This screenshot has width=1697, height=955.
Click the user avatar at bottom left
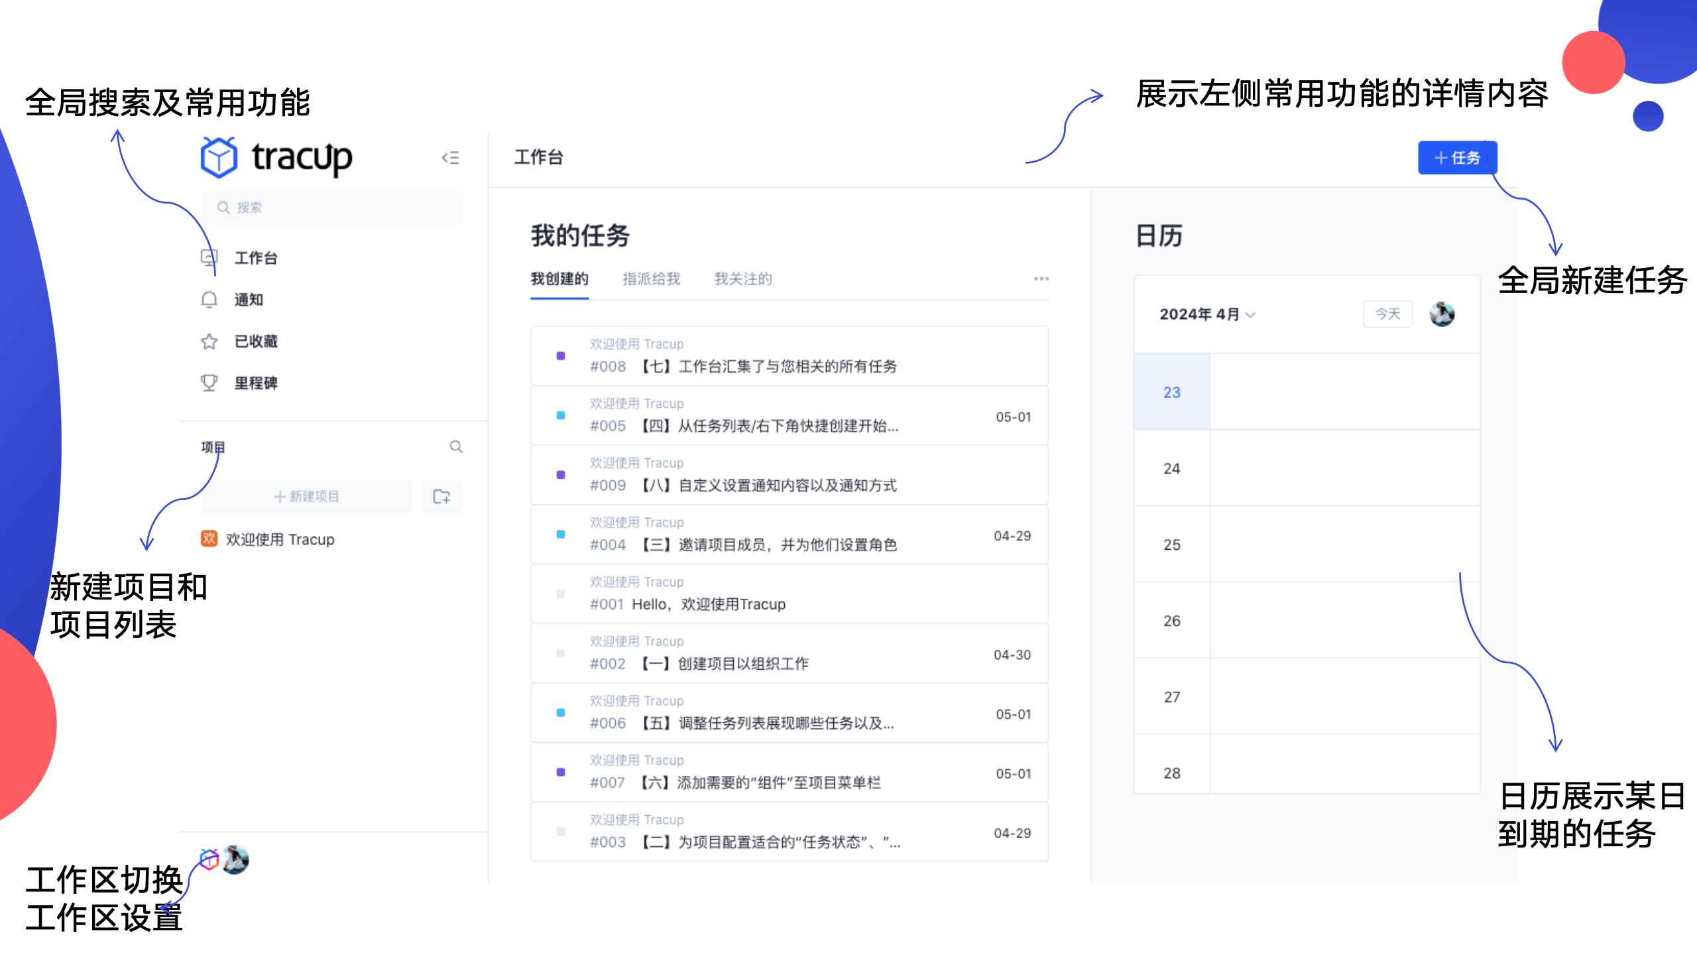point(236,859)
